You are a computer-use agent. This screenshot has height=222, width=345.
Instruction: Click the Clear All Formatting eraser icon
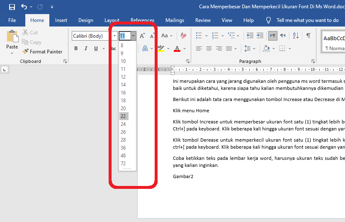click(183, 36)
